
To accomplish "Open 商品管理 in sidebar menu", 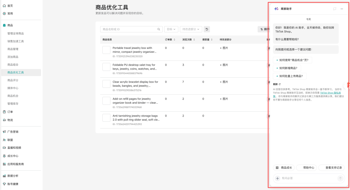I will [13, 49].
